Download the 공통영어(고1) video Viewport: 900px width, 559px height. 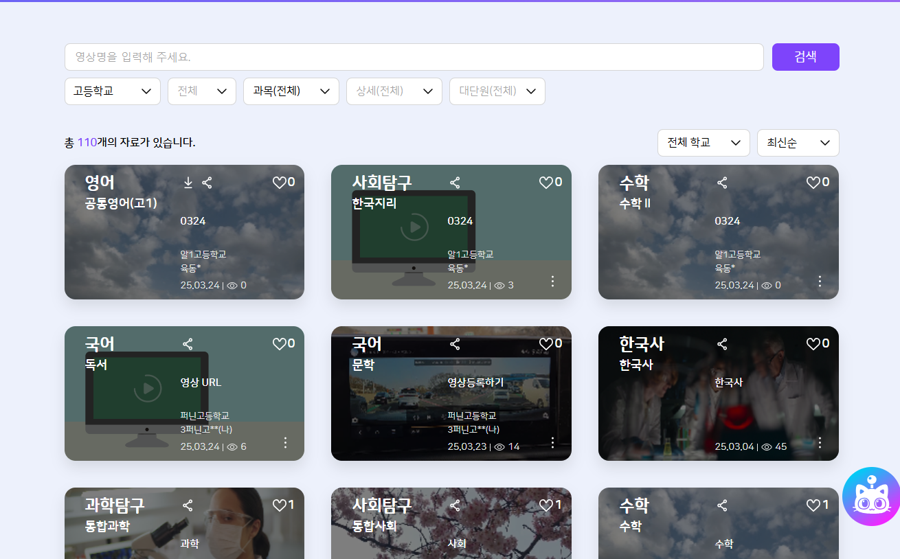pyautogui.click(x=188, y=183)
